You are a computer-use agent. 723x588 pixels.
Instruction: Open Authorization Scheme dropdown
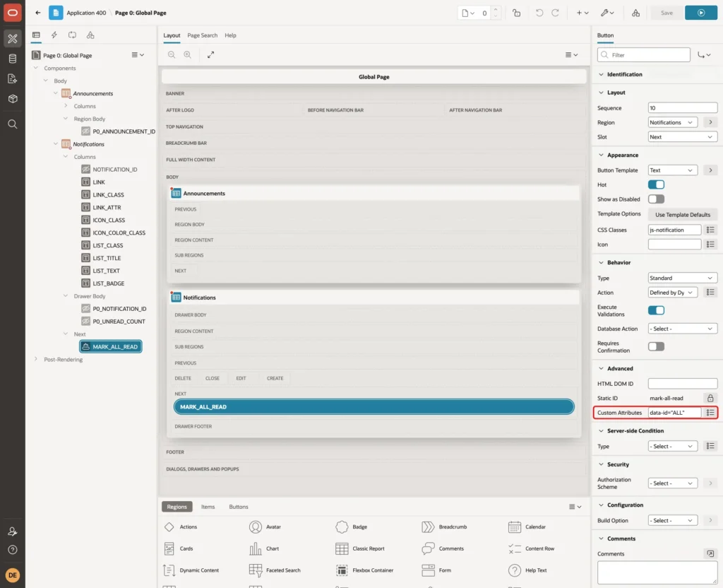[673, 483]
